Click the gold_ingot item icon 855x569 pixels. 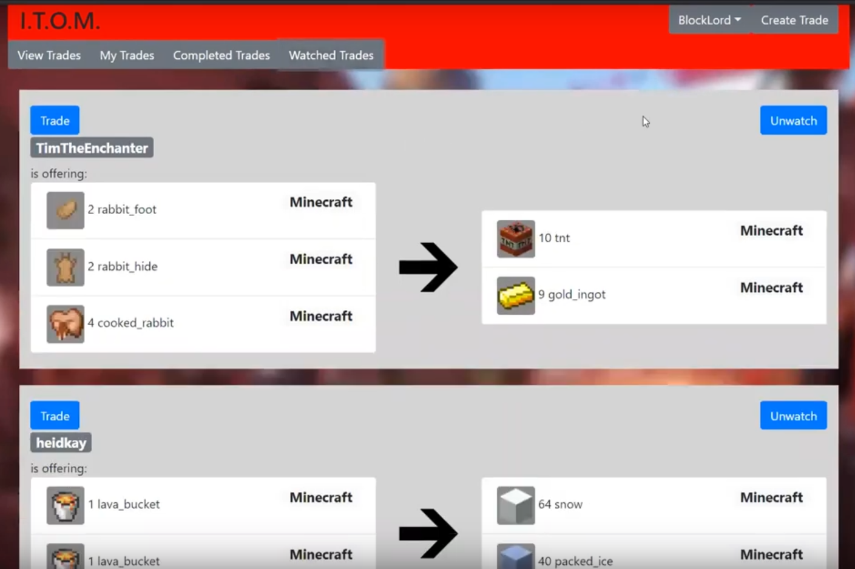click(516, 295)
